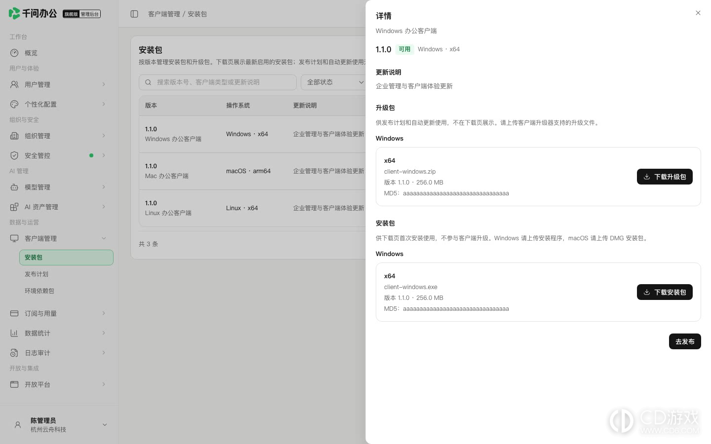Click 客户端管理 in the breadcrumb
The image size is (711, 444).
click(164, 14)
